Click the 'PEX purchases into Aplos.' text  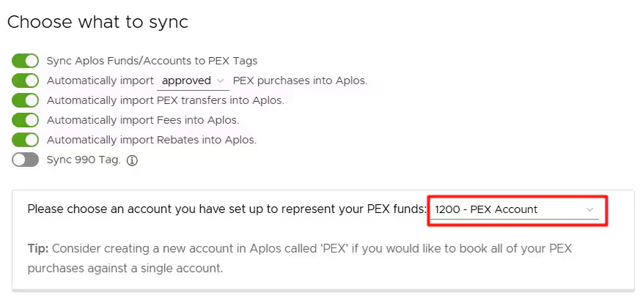pos(300,81)
